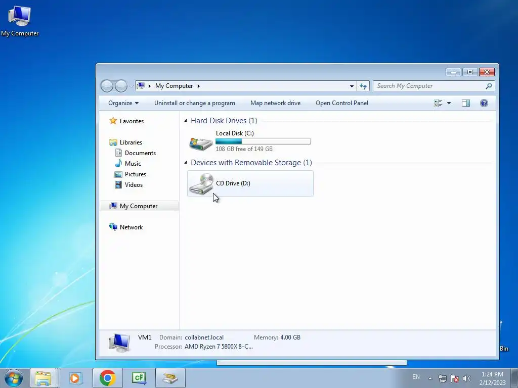
Task: Maximize the My Computer window
Action: [x=470, y=72]
